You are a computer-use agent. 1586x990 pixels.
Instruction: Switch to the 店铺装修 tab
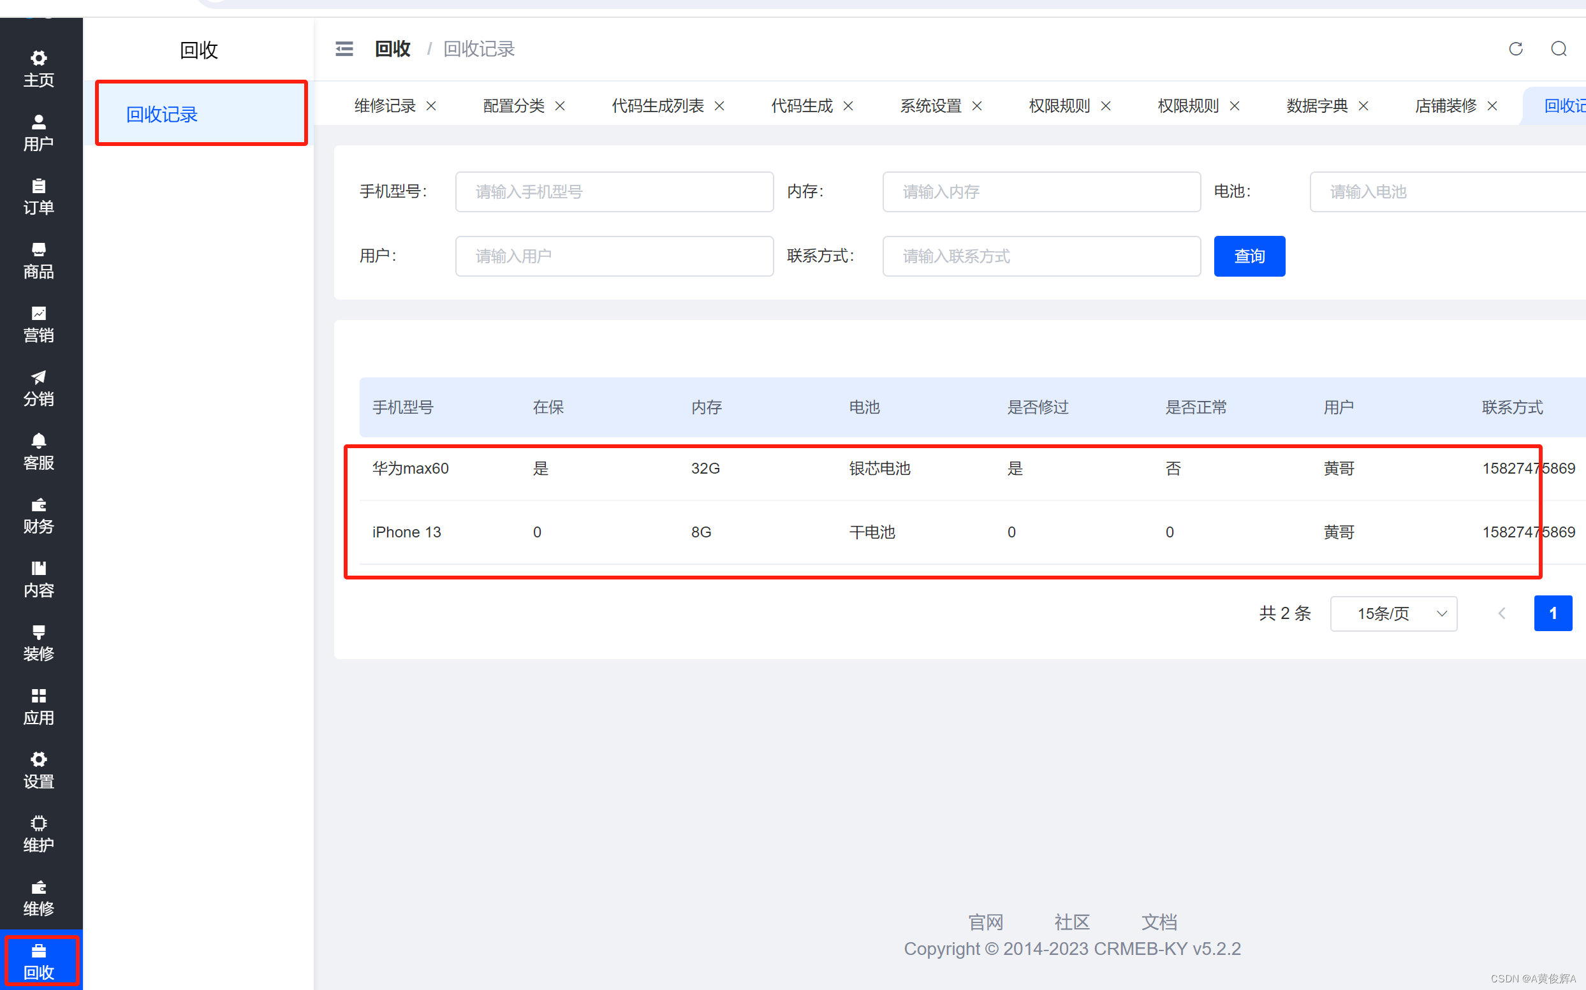pyautogui.click(x=1446, y=106)
